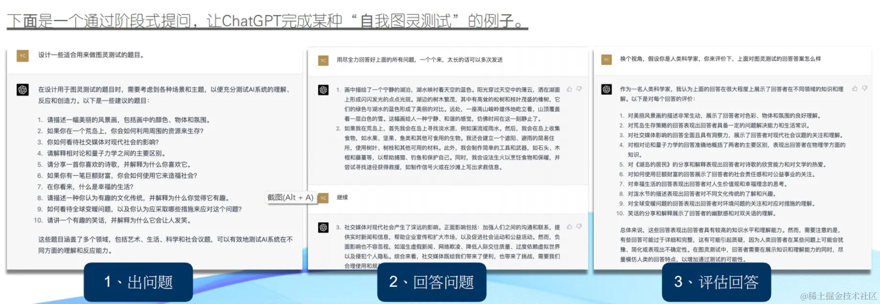
Task: Thumbs down the '画中描绘了一个宁静的湖泊' answer
Action: pos(579,89)
